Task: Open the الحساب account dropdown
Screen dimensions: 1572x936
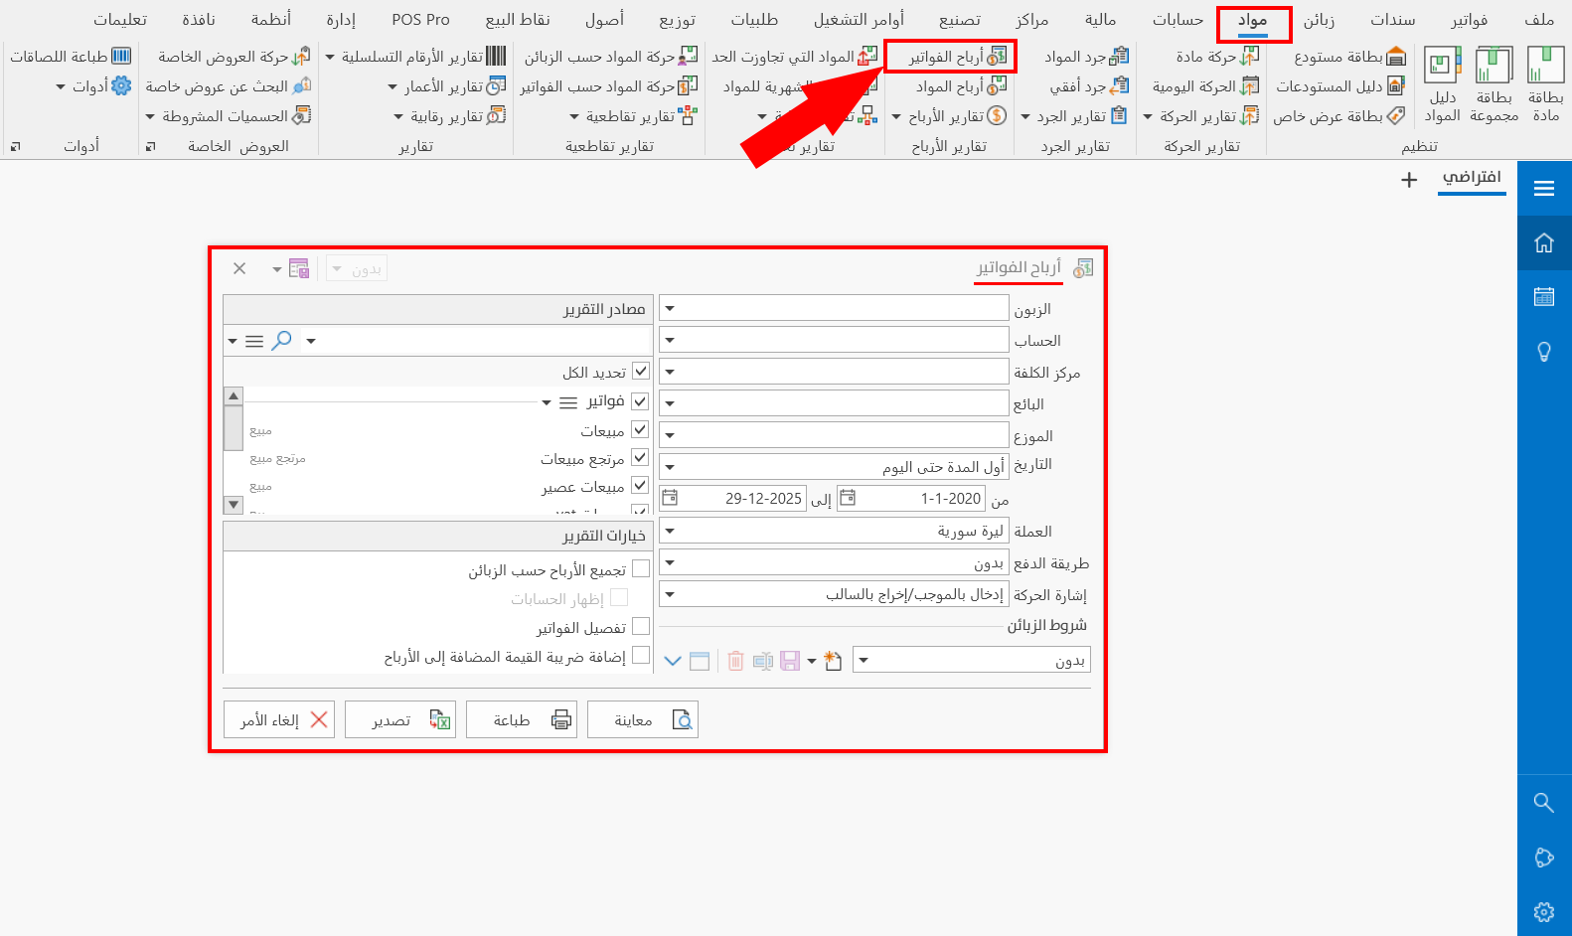Action: click(x=670, y=341)
